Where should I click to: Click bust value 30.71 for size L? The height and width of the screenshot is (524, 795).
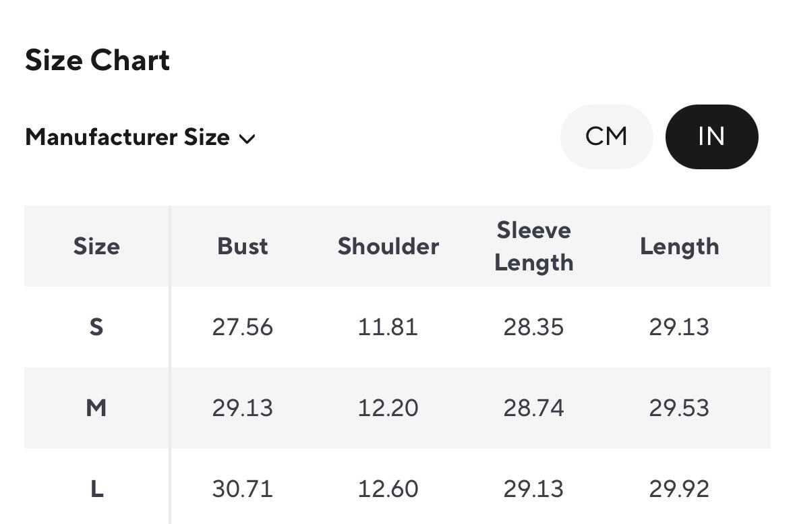click(243, 489)
